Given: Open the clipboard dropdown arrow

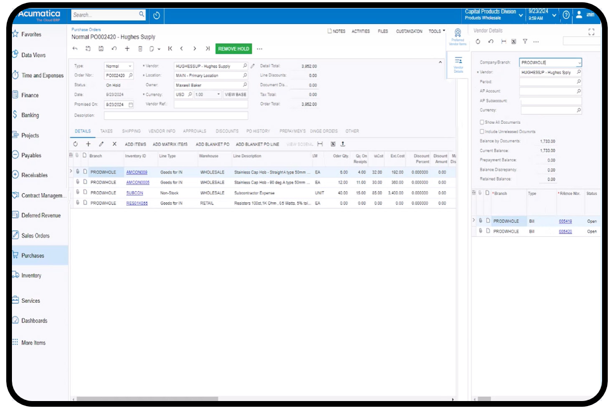Looking at the screenshot, I should (159, 49).
